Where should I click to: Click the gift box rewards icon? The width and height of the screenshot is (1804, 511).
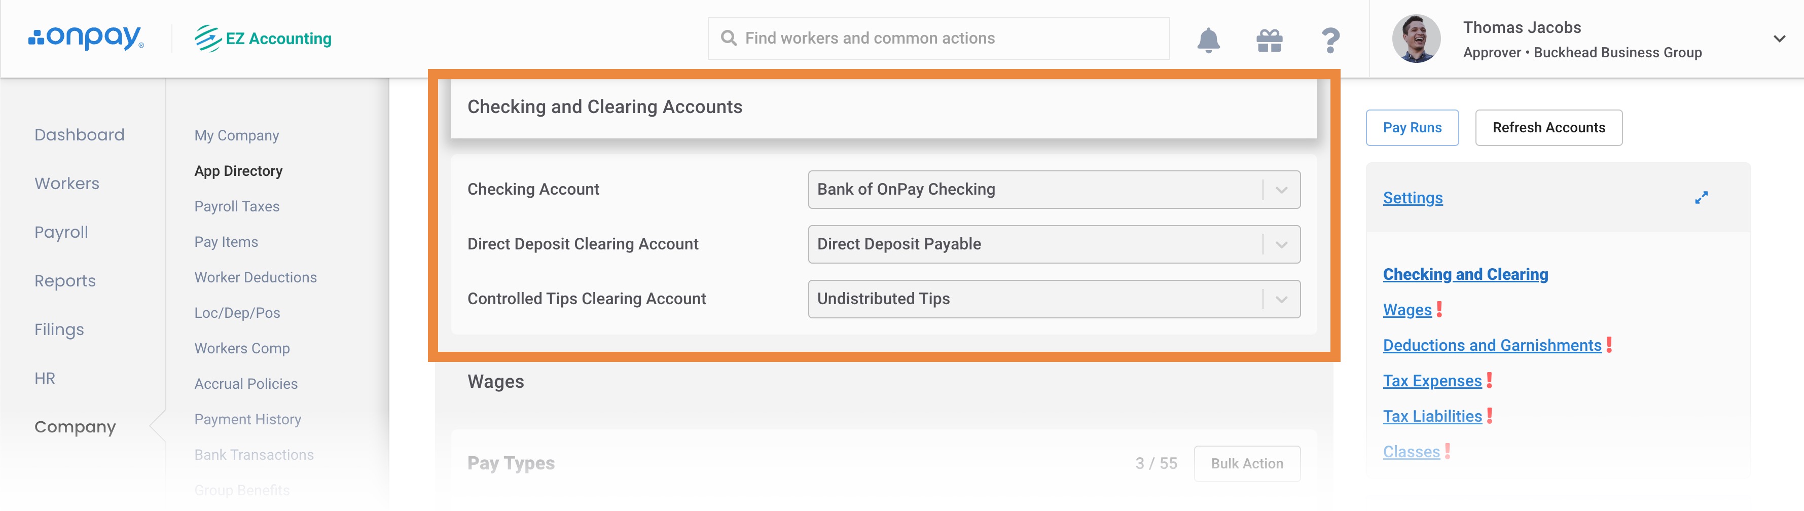[x=1269, y=40]
